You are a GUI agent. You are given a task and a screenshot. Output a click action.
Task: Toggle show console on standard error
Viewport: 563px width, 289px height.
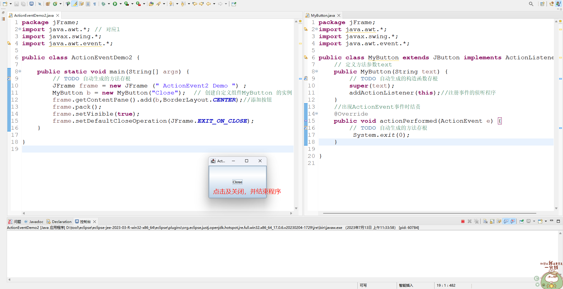(x=513, y=221)
